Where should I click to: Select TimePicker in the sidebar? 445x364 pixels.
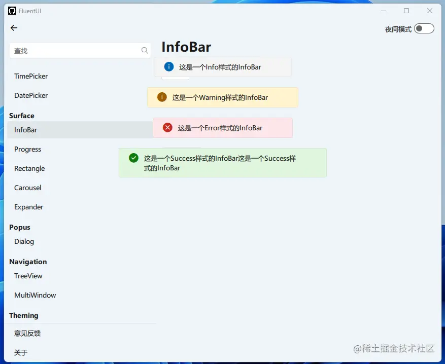[30, 76]
